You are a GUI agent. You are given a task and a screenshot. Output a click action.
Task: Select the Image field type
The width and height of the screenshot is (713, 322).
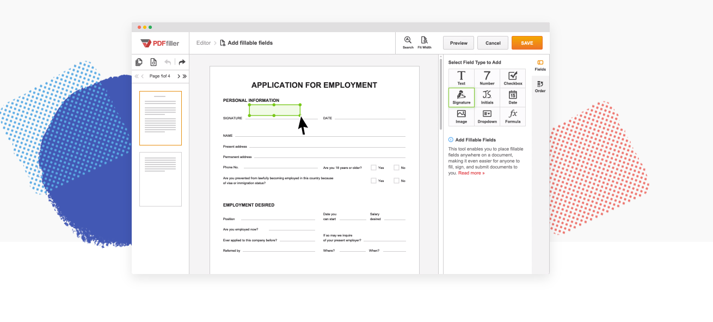(x=461, y=117)
